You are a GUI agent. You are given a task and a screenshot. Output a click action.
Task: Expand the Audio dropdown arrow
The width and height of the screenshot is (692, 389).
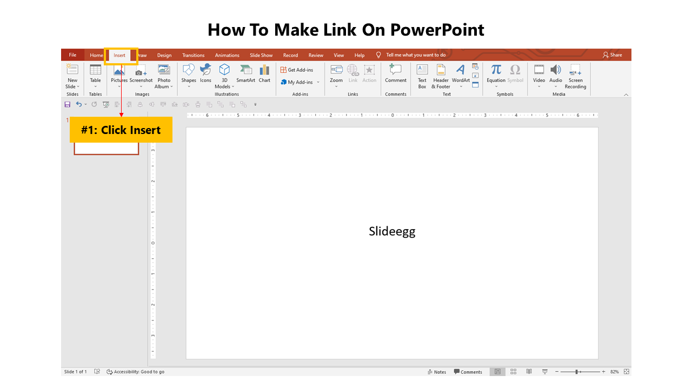[556, 86]
